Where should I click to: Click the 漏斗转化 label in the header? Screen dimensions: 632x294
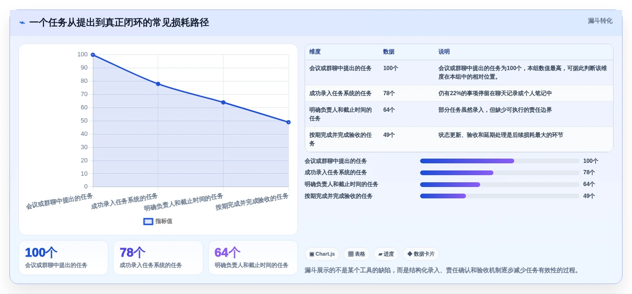(600, 21)
